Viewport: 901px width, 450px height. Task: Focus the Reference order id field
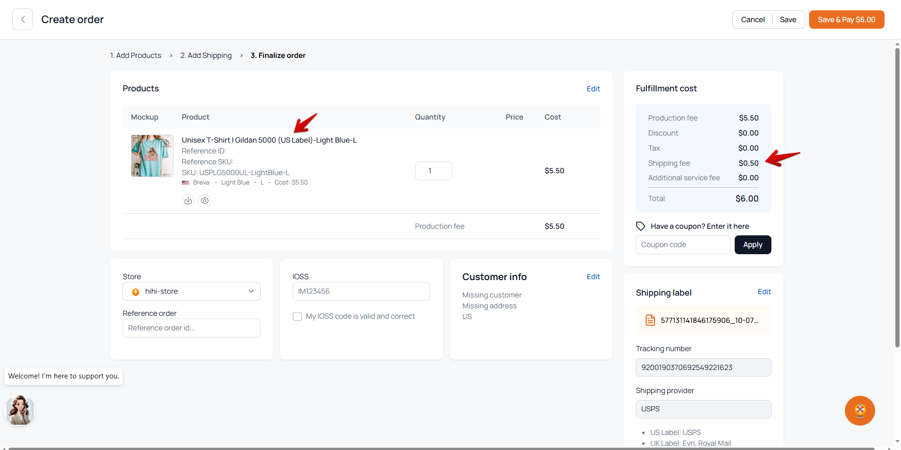(191, 328)
